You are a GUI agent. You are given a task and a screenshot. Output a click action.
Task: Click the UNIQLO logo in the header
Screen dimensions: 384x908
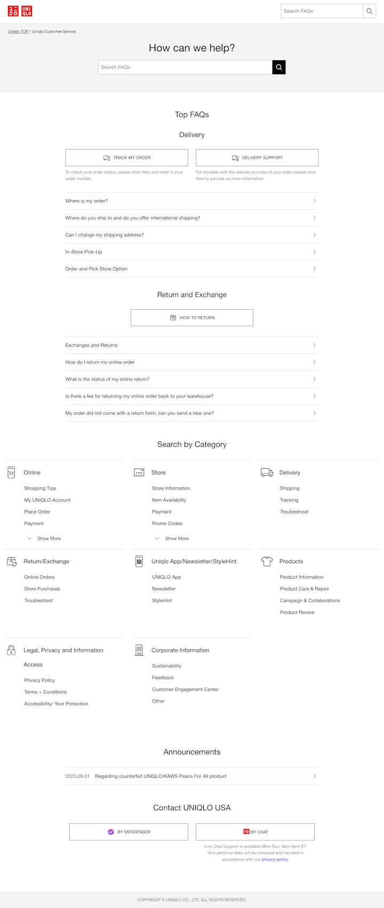20,11
